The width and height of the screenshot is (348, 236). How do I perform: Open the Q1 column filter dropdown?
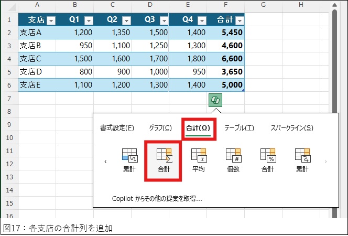click(x=89, y=20)
